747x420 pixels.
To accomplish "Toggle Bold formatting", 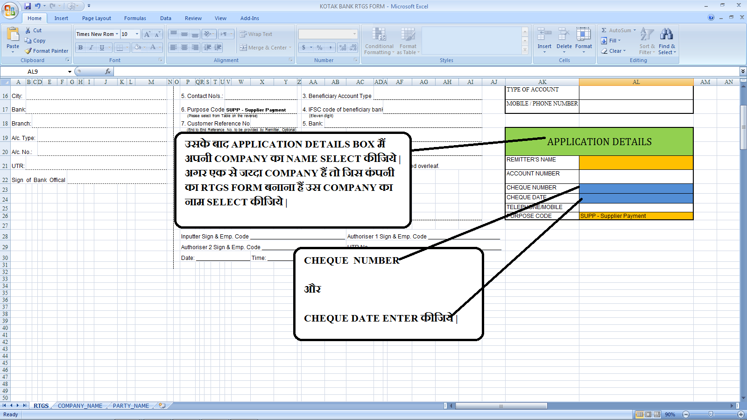I will (80, 48).
